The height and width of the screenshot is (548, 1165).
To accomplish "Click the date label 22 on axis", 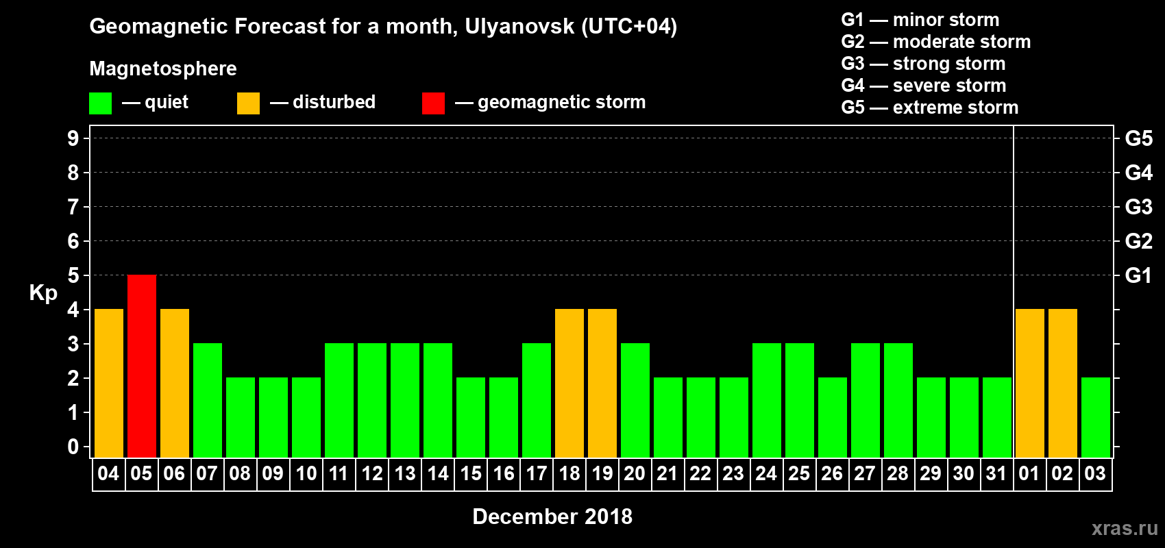I will tap(700, 474).
